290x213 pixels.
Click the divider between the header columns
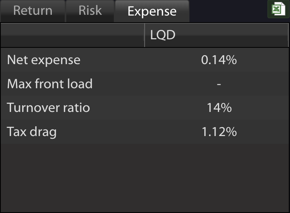[144, 35]
